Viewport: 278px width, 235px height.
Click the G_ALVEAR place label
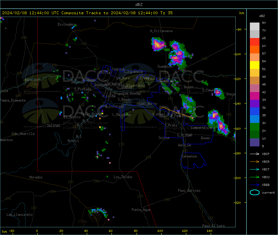[185, 135]
